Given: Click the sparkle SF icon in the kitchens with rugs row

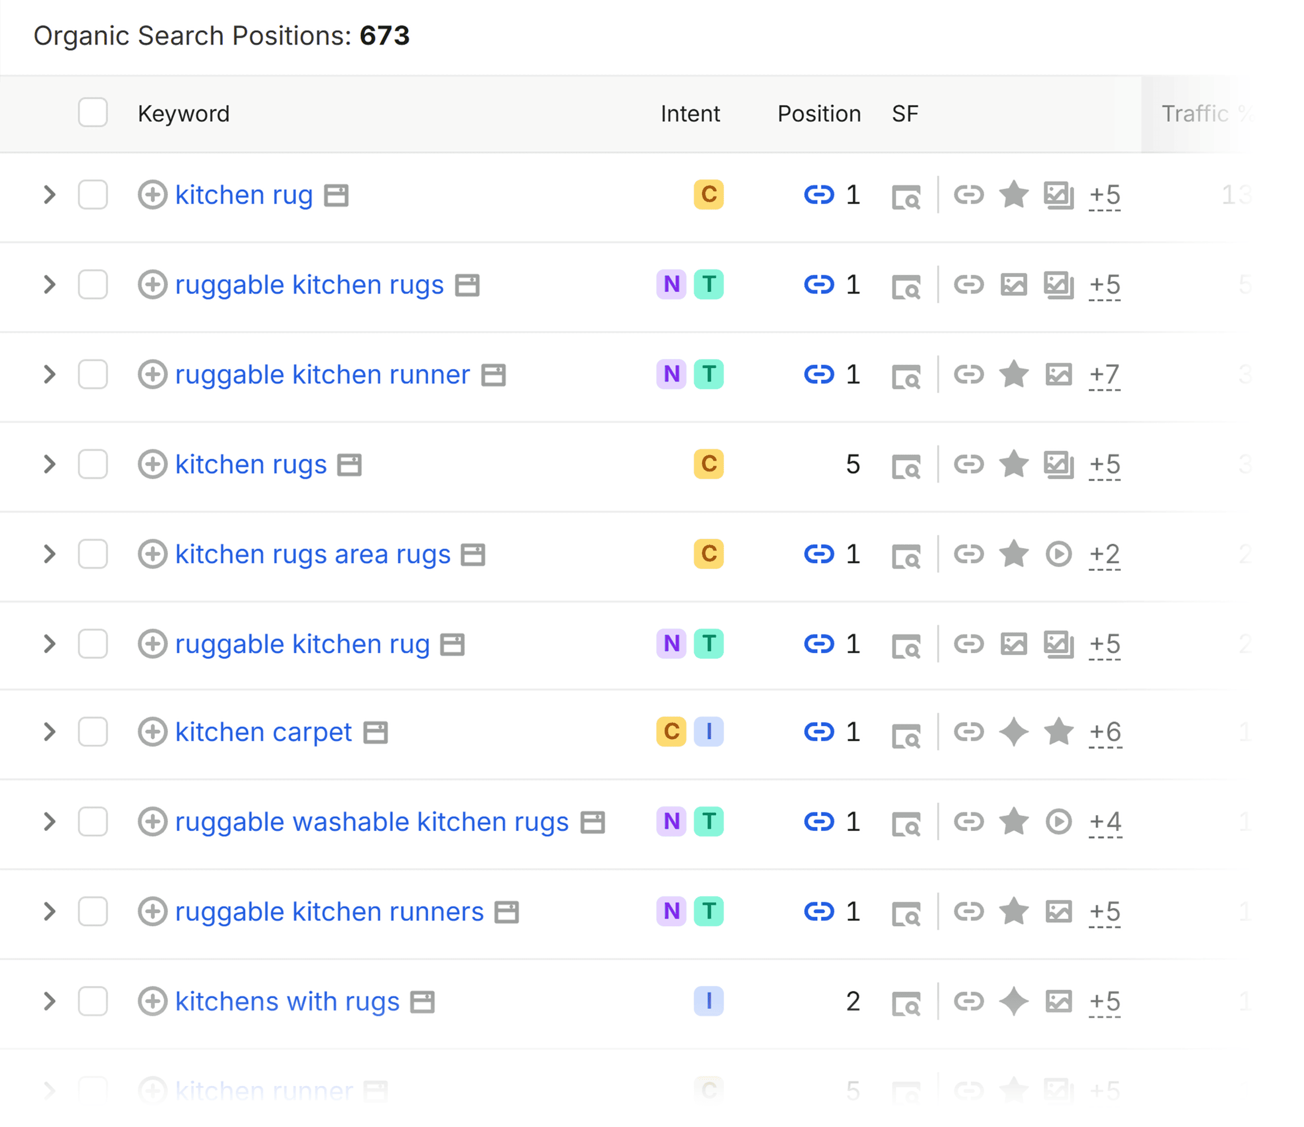Looking at the screenshot, I should [x=1014, y=1001].
